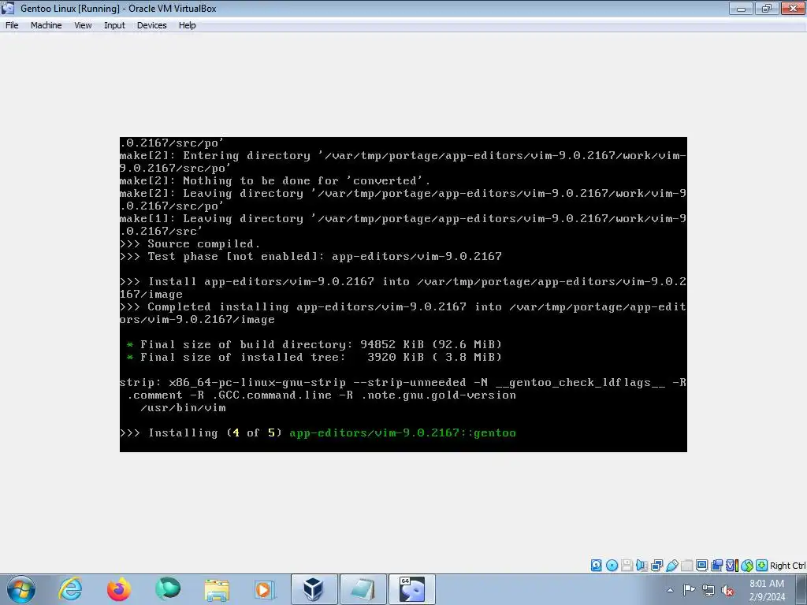
Task: Open the View menu
Action: coord(83,25)
